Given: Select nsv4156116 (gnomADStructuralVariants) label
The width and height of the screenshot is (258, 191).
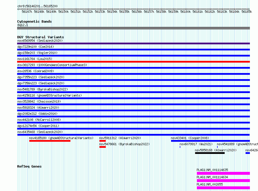Looking at the screenshot, I should click(50, 95).
